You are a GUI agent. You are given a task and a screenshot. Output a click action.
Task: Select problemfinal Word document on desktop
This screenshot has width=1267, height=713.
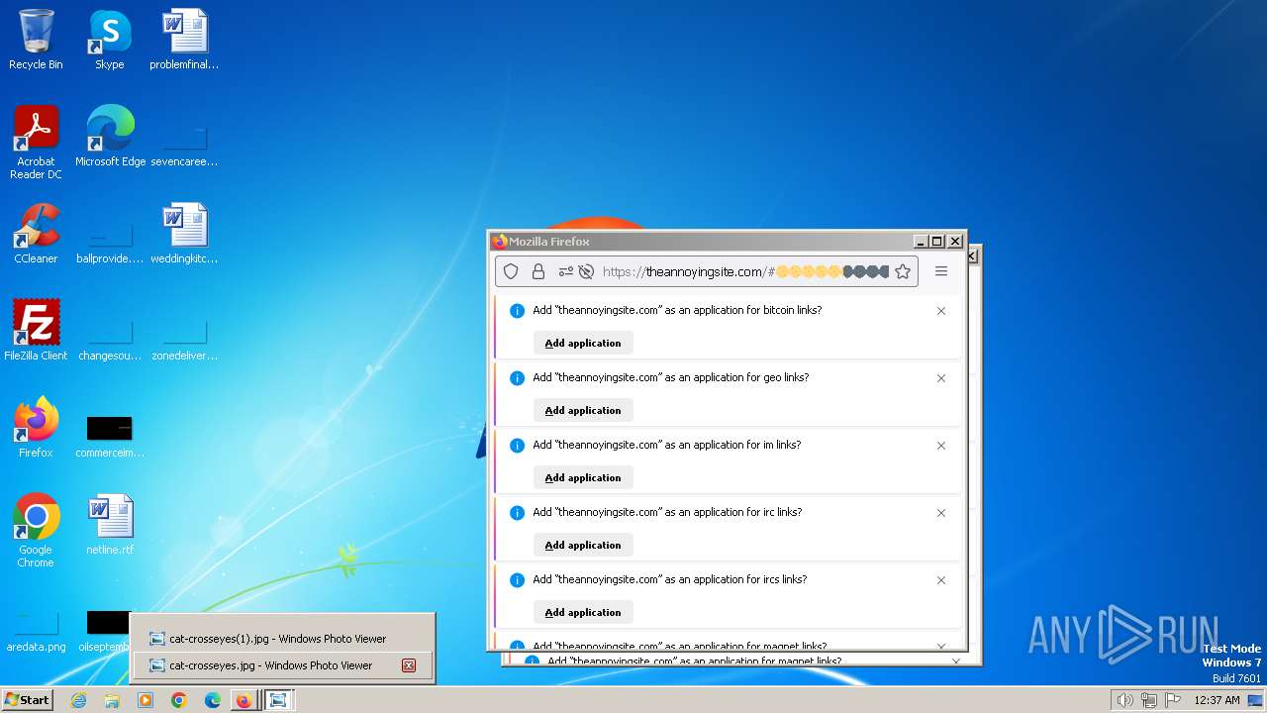click(184, 40)
